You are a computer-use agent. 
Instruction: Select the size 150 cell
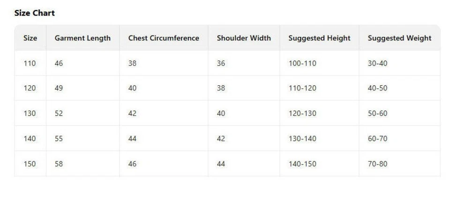click(x=30, y=164)
